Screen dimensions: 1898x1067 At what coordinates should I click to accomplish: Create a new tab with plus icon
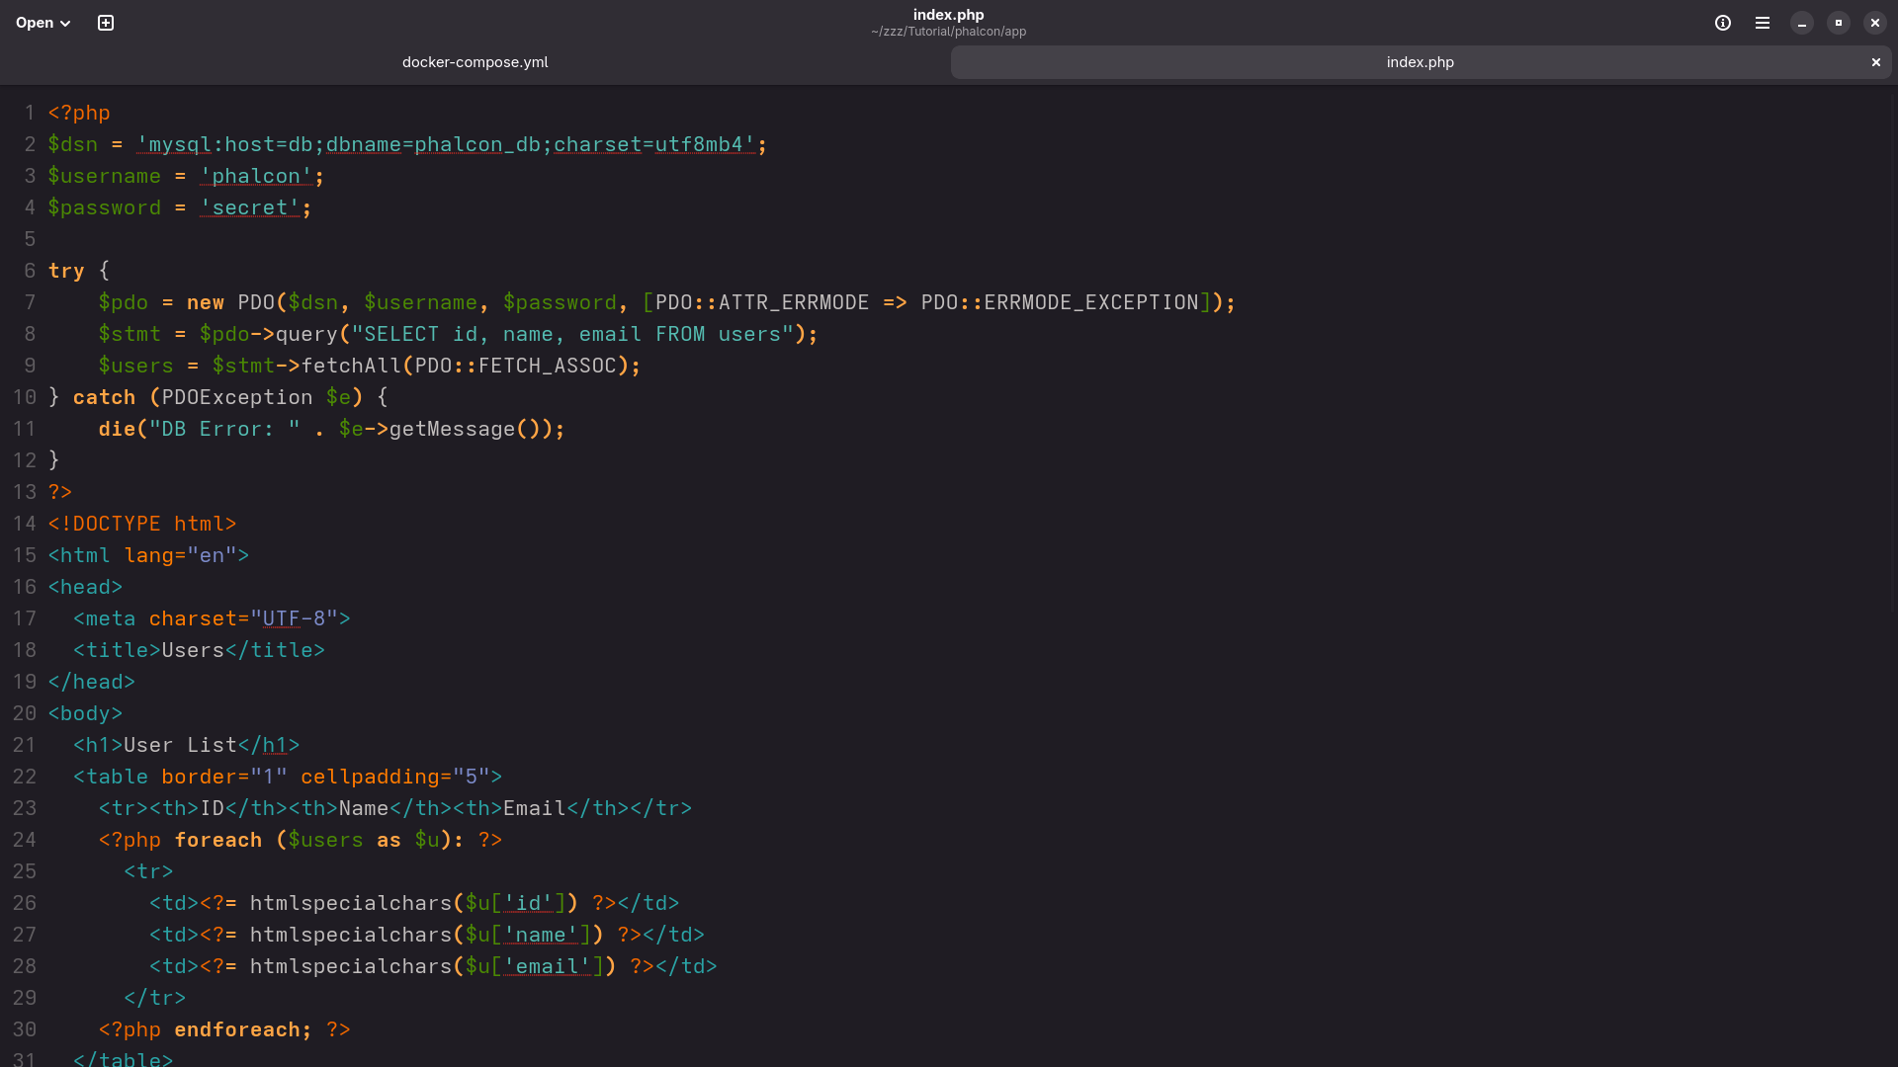click(106, 23)
